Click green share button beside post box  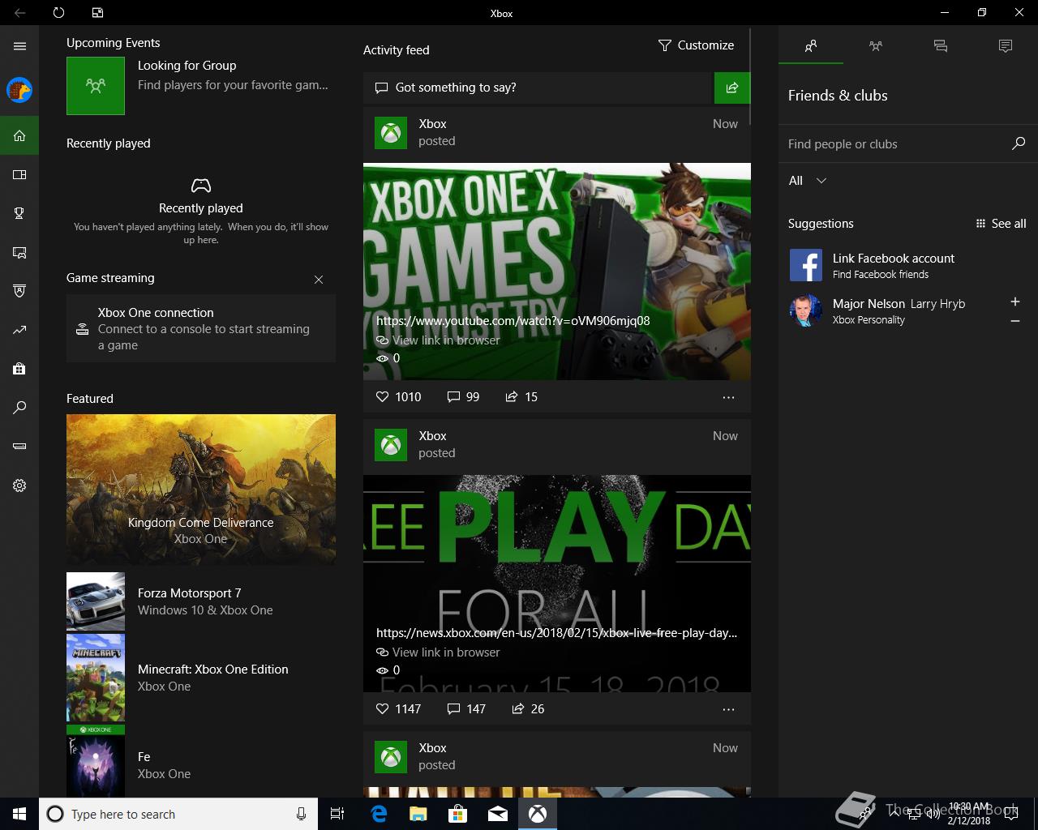click(732, 88)
